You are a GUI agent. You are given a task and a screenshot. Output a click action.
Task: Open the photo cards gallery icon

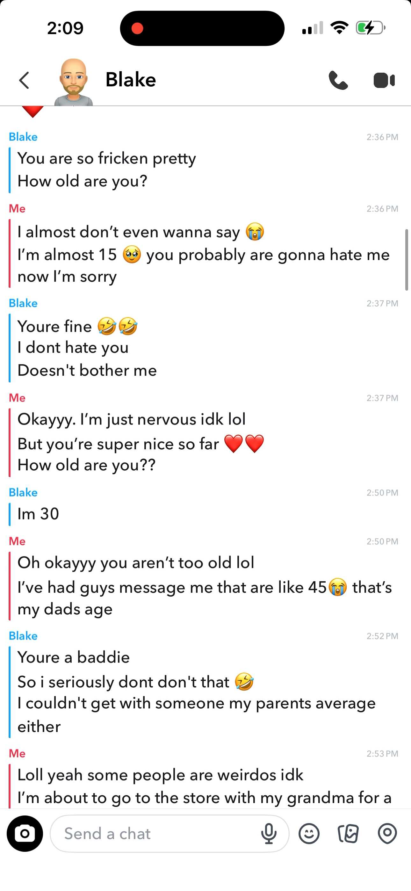pyautogui.click(x=348, y=834)
